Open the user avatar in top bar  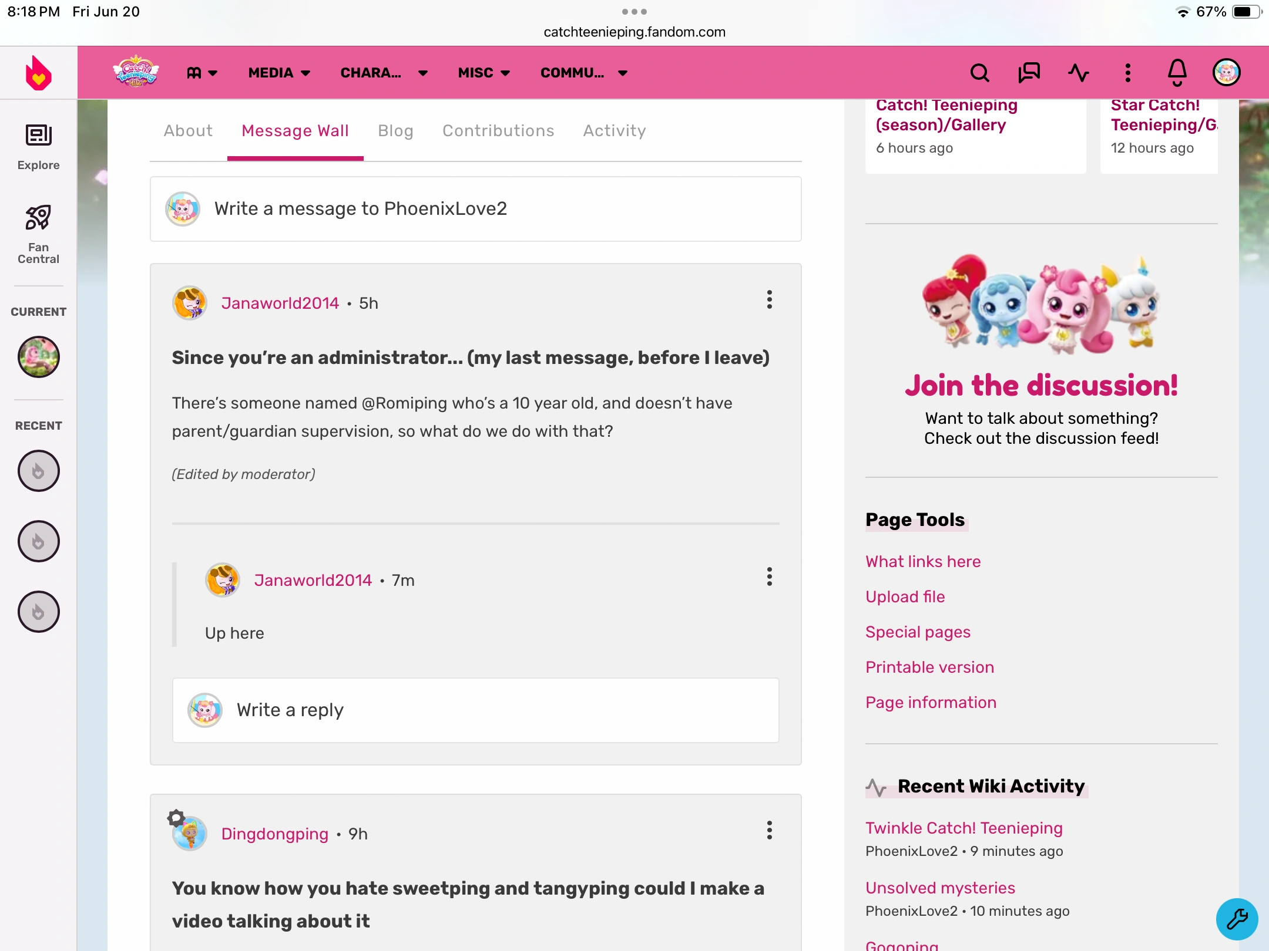(x=1226, y=73)
